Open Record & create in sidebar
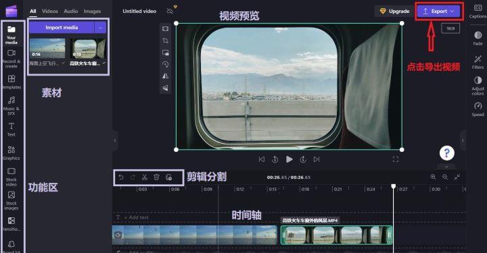This screenshot has height=253, width=487. 11,59
